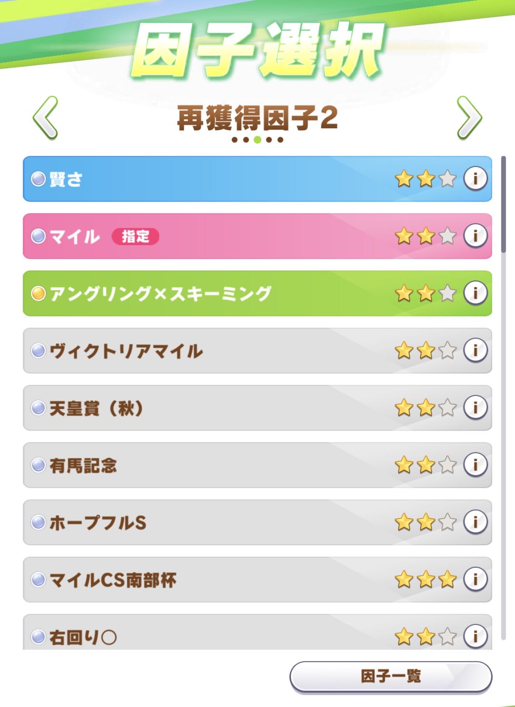Choose the 有馬記念 radio dot
Viewport: 515px width, 707px height.
[38, 465]
